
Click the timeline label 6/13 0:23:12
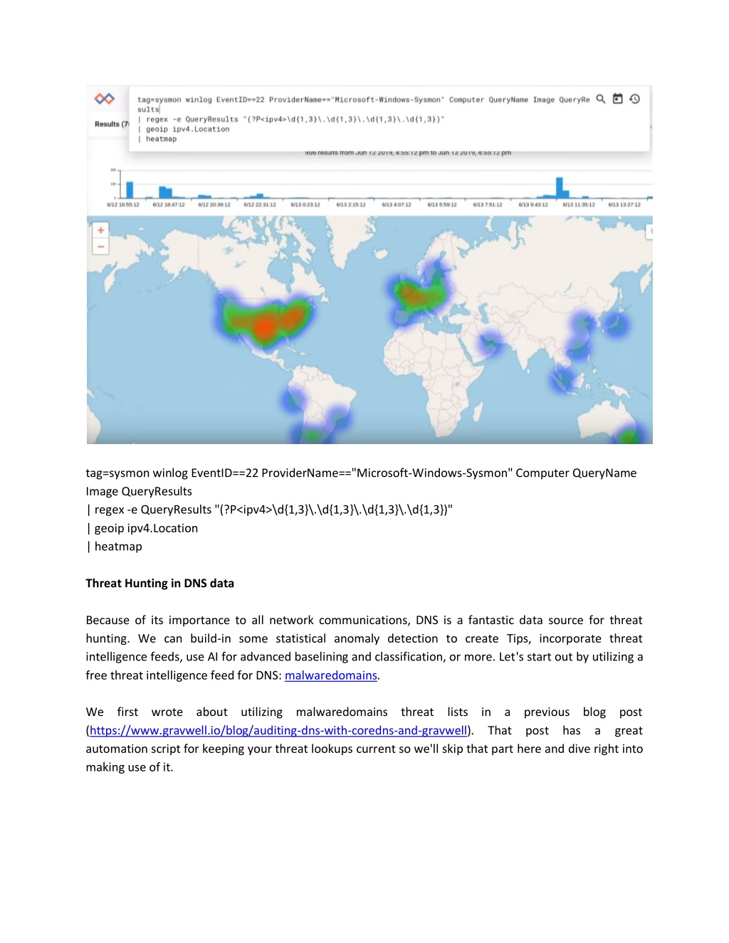tap(305, 204)
